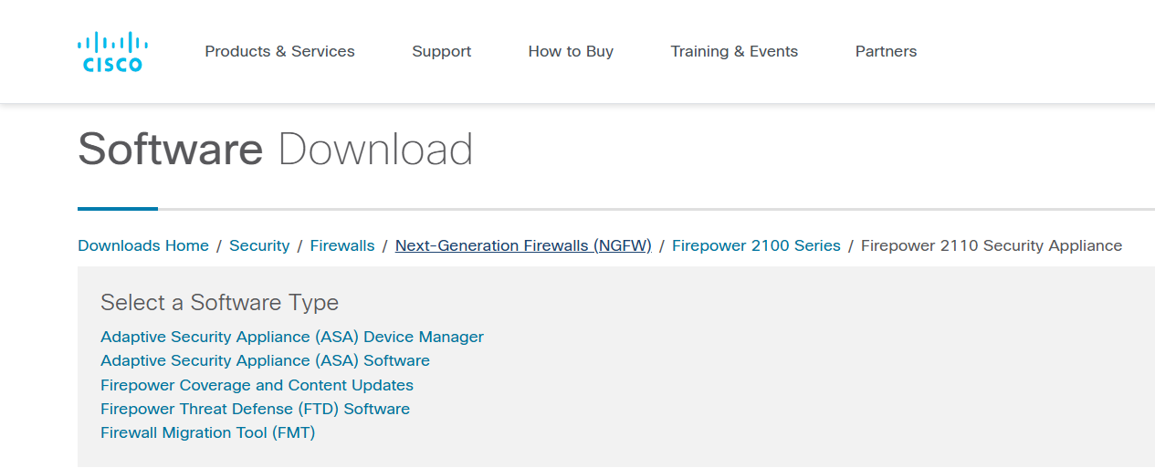This screenshot has height=468, width=1155.
Task: Open Next-Generation Firewalls (NGFW) breadcrumb
Action: (x=523, y=245)
